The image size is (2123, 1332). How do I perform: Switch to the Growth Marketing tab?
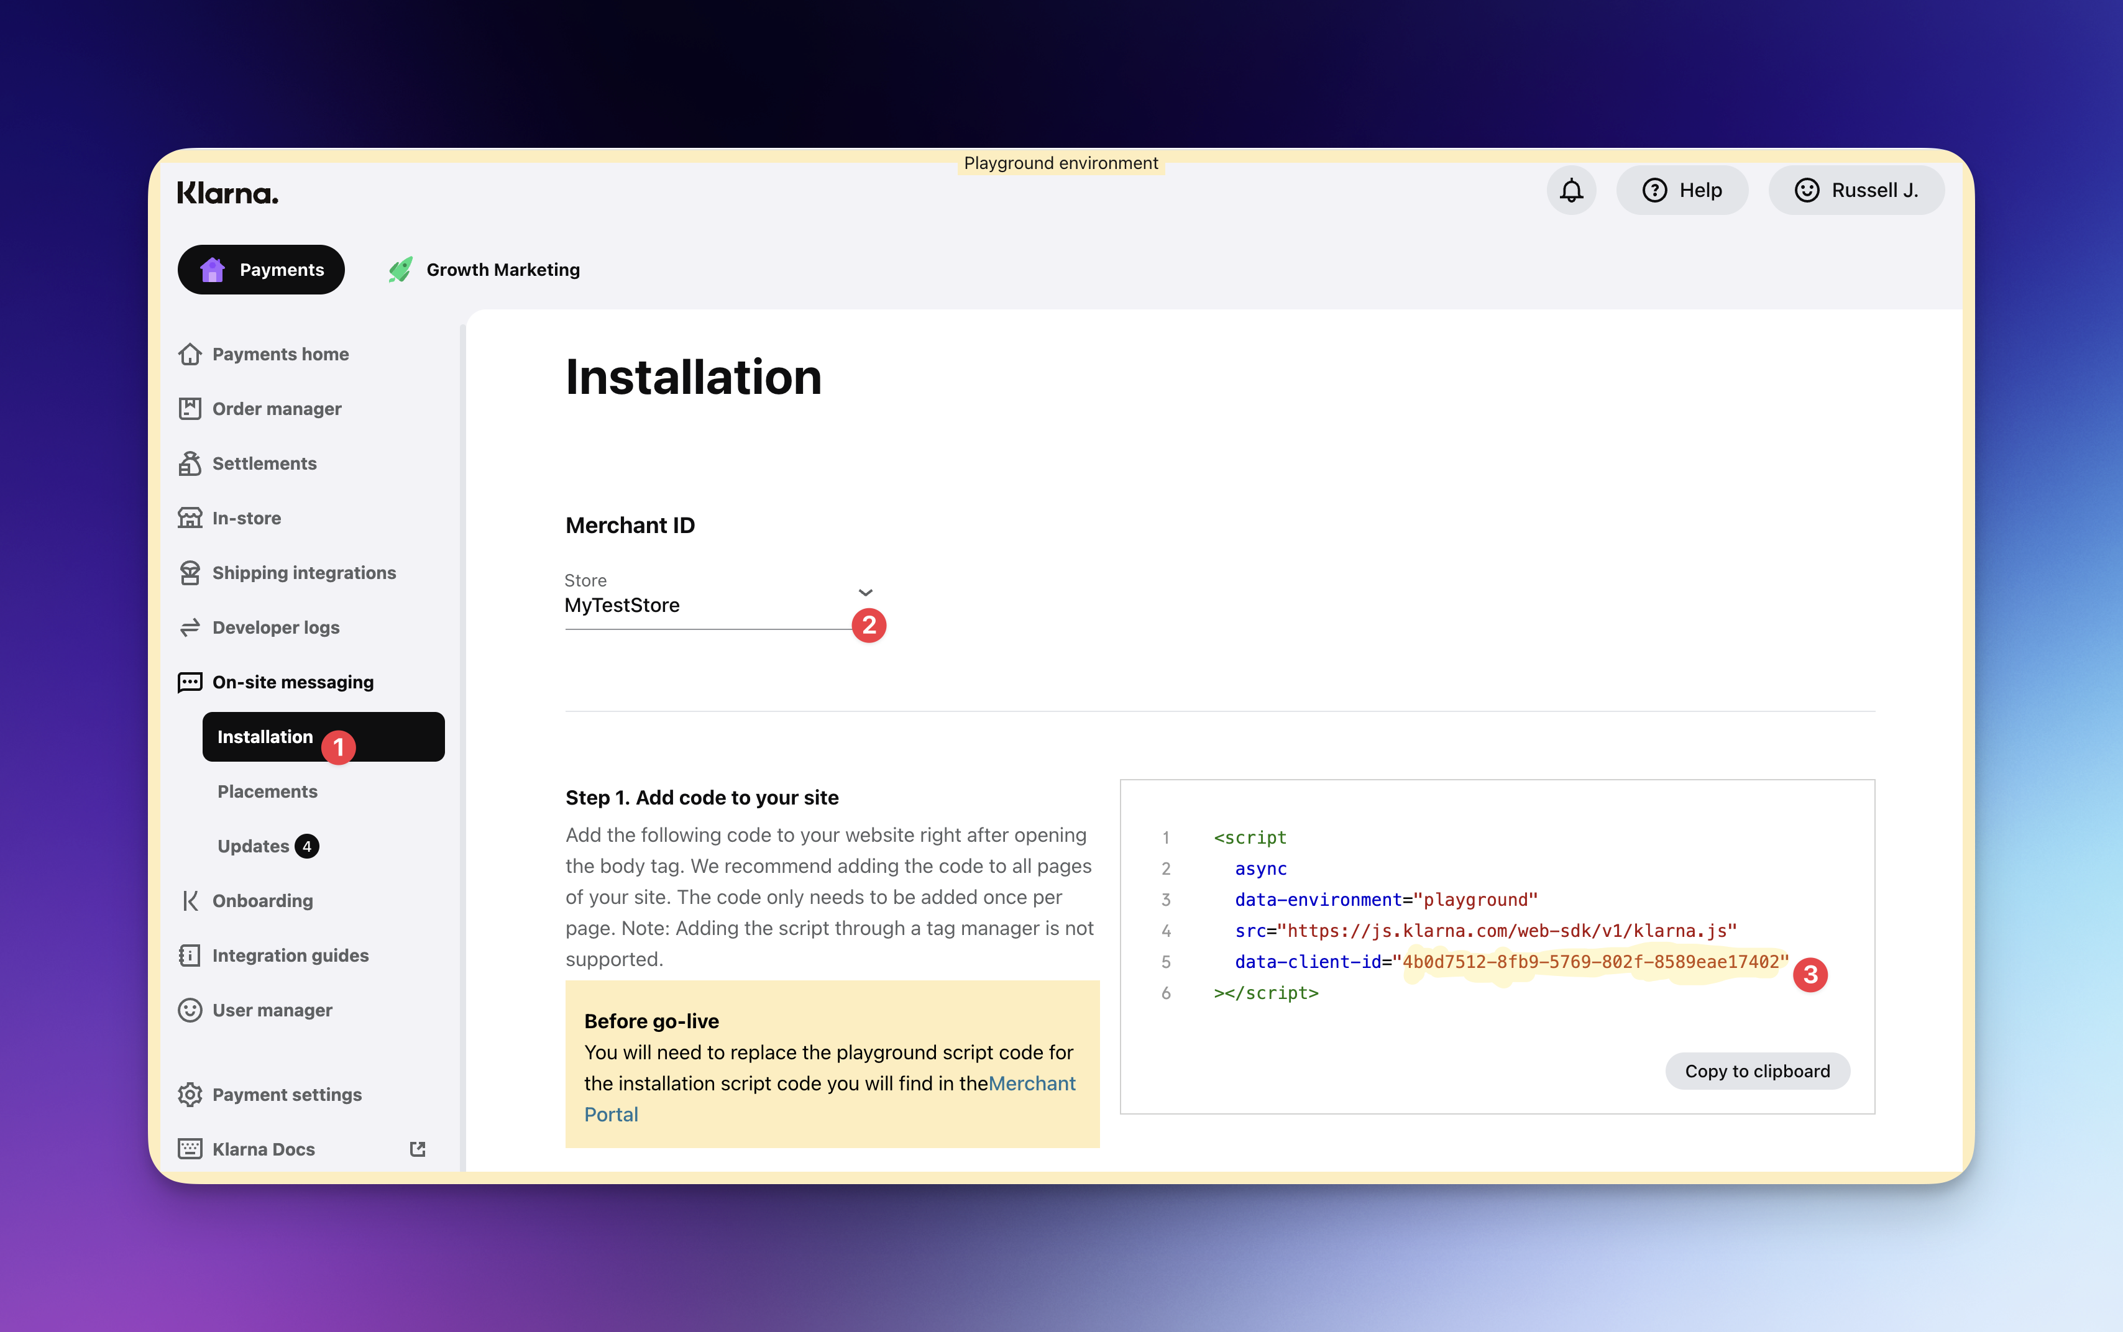point(485,270)
